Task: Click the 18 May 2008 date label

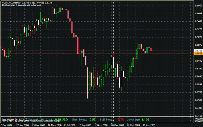Action: (x=55, y=125)
